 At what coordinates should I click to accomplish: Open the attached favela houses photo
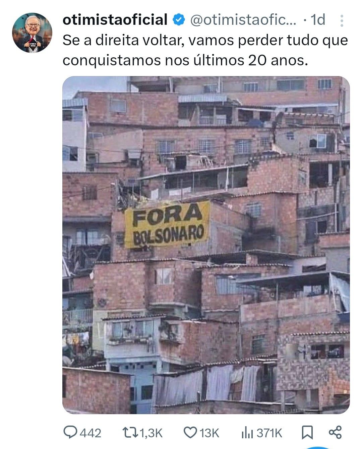(206, 245)
